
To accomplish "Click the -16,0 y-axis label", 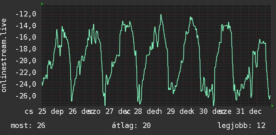I will pos(26,37).
